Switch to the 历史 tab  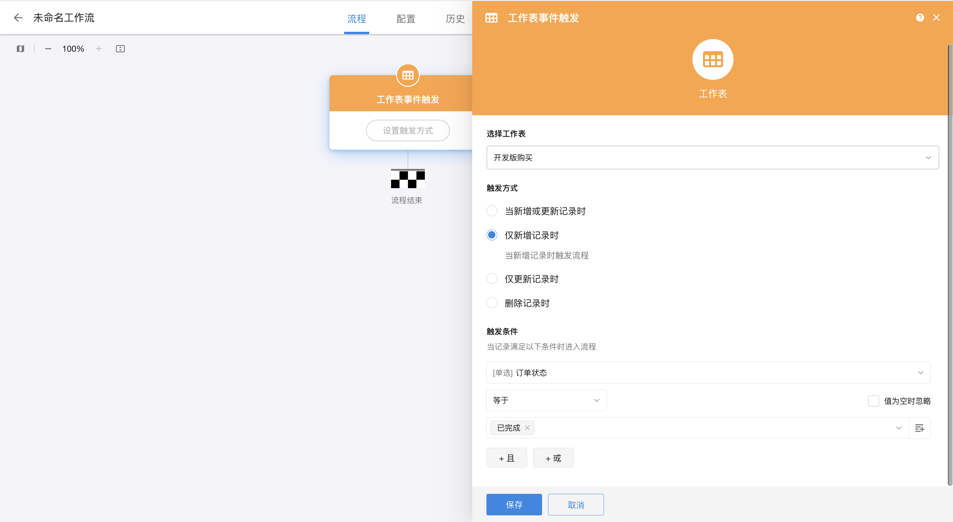click(x=455, y=19)
